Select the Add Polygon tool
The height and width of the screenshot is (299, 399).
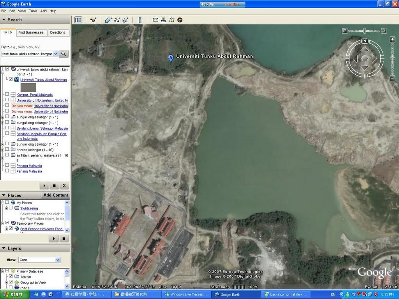pyautogui.click(x=109, y=20)
